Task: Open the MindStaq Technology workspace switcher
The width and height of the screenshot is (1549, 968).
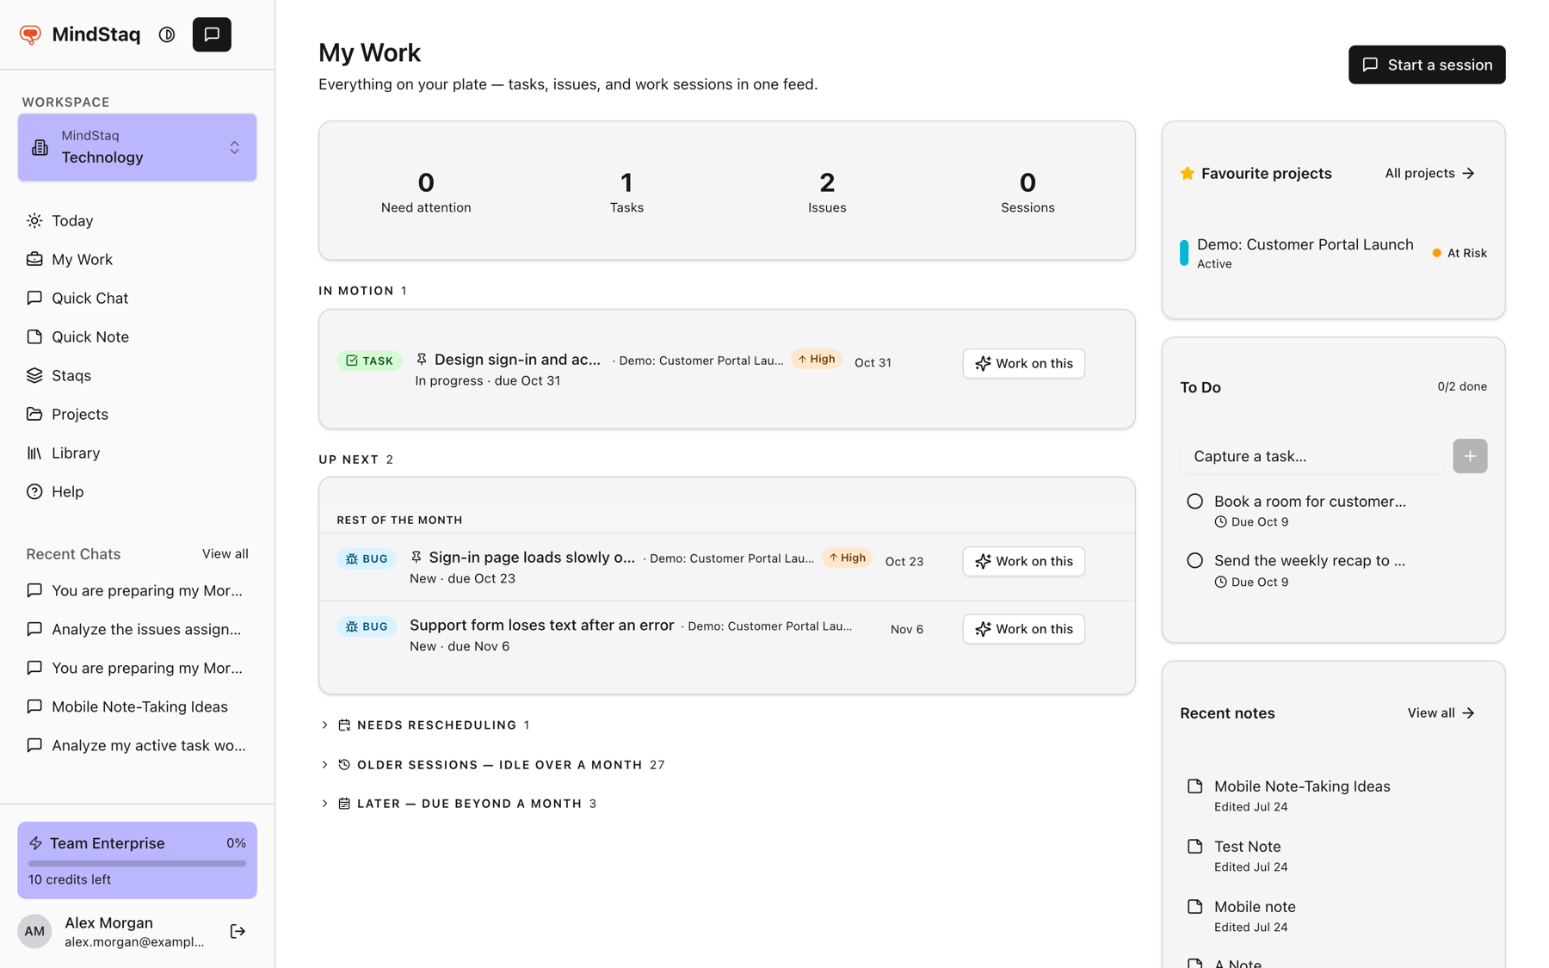Action: click(x=137, y=147)
